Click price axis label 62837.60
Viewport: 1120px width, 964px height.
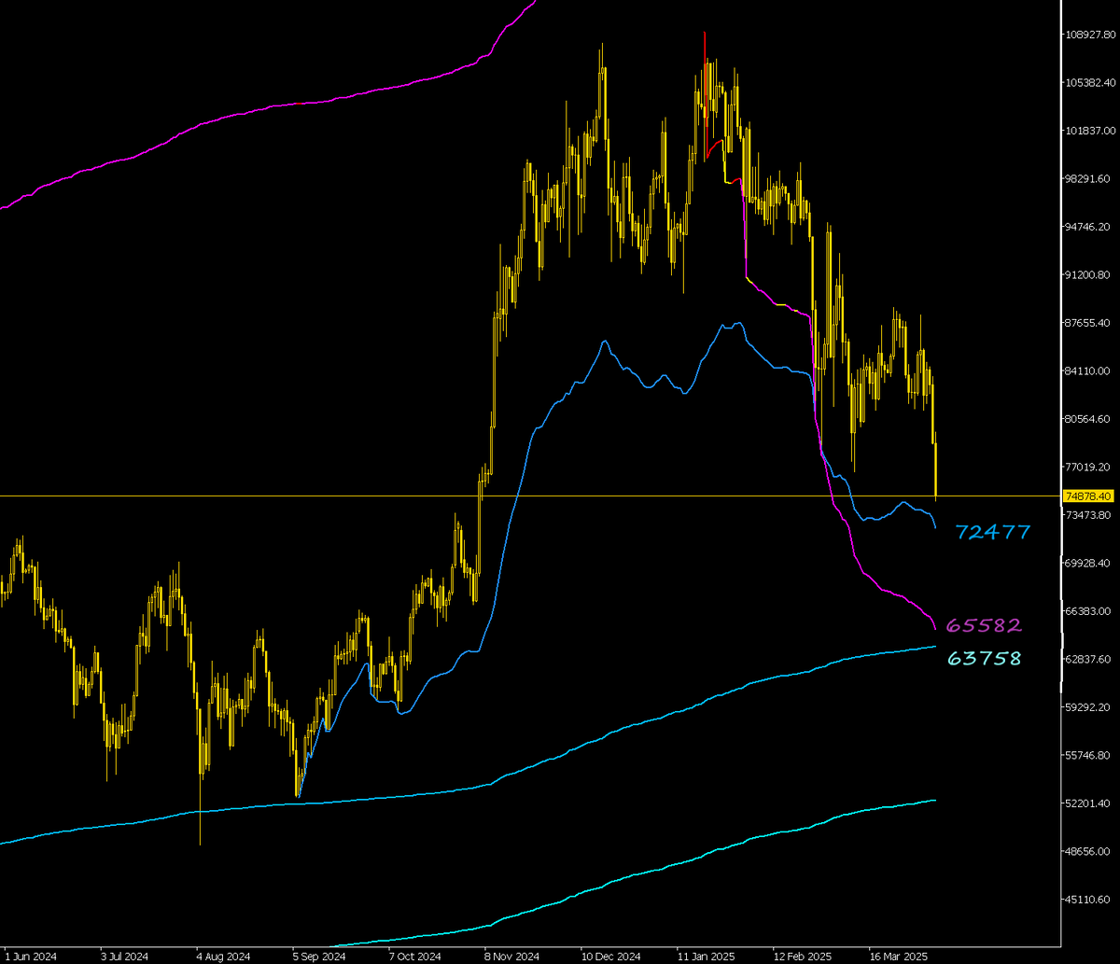1088,659
